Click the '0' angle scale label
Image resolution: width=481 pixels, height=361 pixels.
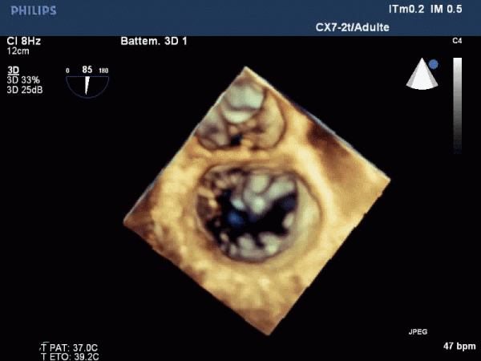click(x=67, y=71)
